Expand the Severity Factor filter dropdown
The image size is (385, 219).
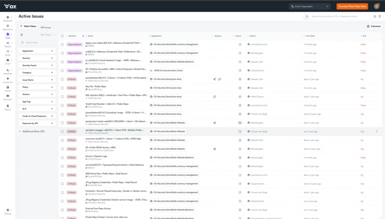point(37,65)
